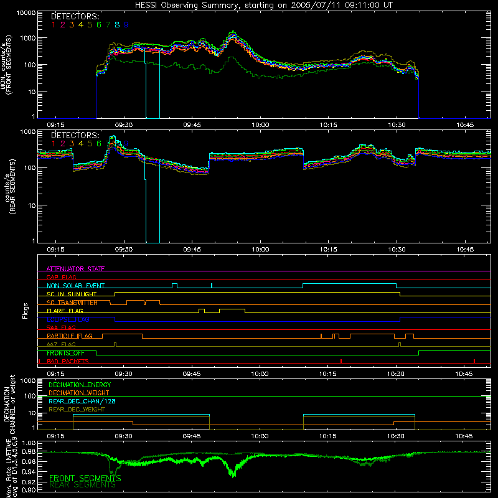Click DETECTORS: label in the rear segments panel

pyautogui.click(x=75, y=135)
